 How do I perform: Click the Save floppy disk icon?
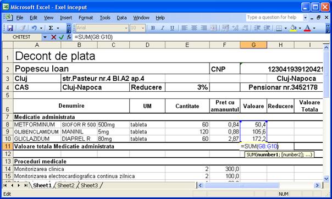click(10, 27)
